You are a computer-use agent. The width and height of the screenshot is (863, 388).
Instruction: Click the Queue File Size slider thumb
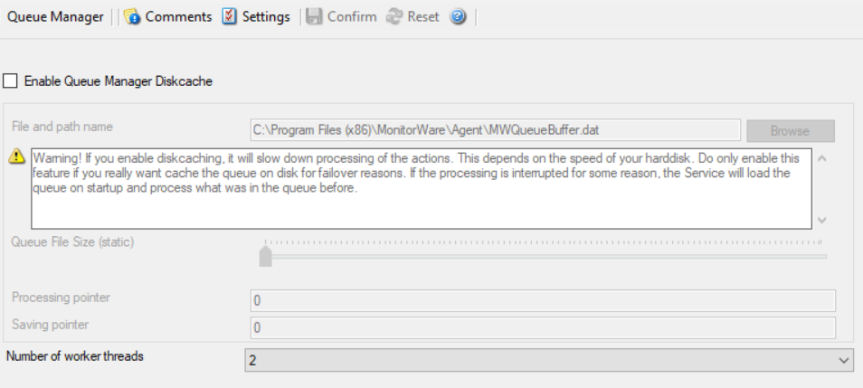pos(265,256)
